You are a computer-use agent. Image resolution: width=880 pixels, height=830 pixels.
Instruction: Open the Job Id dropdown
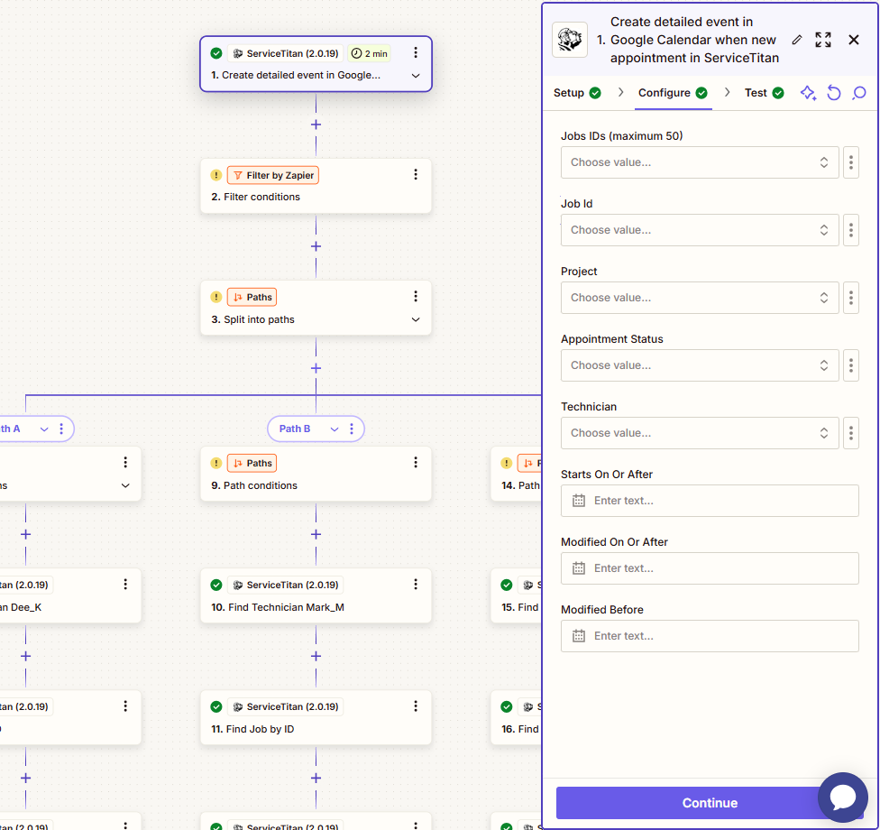click(x=700, y=230)
